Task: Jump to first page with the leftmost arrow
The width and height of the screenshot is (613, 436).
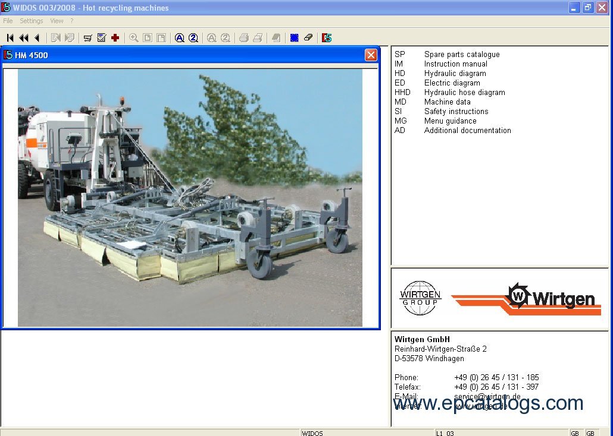Action: point(10,38)
